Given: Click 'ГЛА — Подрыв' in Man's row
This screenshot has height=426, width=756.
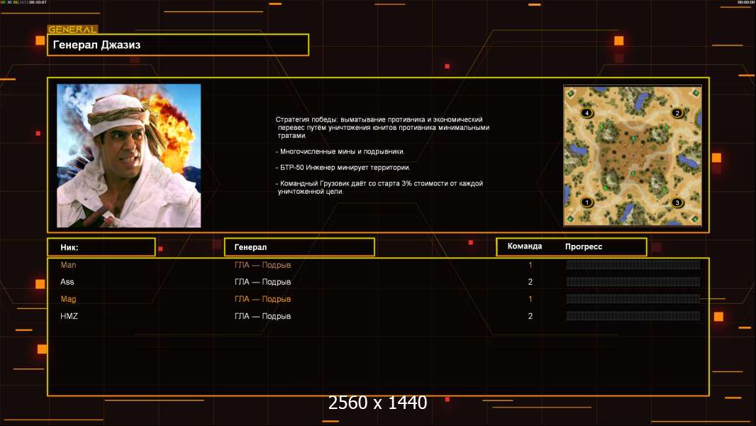Looking at the screenshot, I should coord(263,265).
